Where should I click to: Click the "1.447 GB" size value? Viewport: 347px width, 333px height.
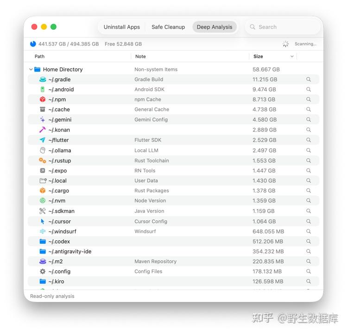pos(264,171)
